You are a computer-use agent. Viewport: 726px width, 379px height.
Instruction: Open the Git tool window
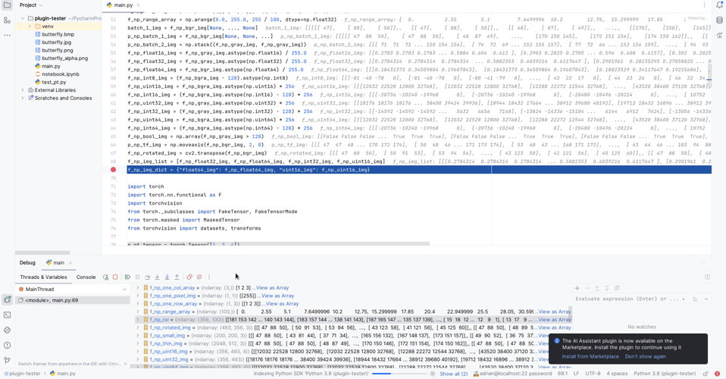pyautogui.click(x=7, y=360)
